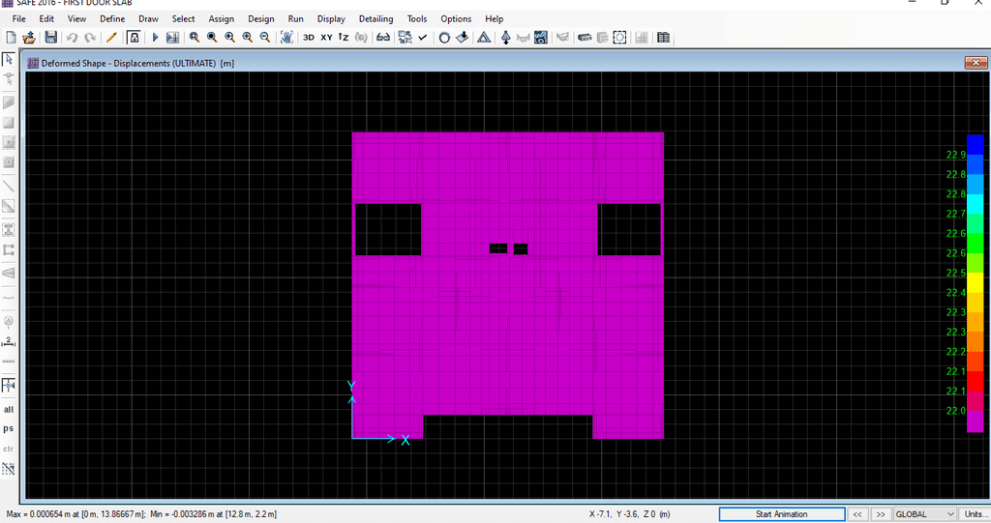Select the pan hand tool
This screenshot has height=523, width=991.
(x=286, y=38)
